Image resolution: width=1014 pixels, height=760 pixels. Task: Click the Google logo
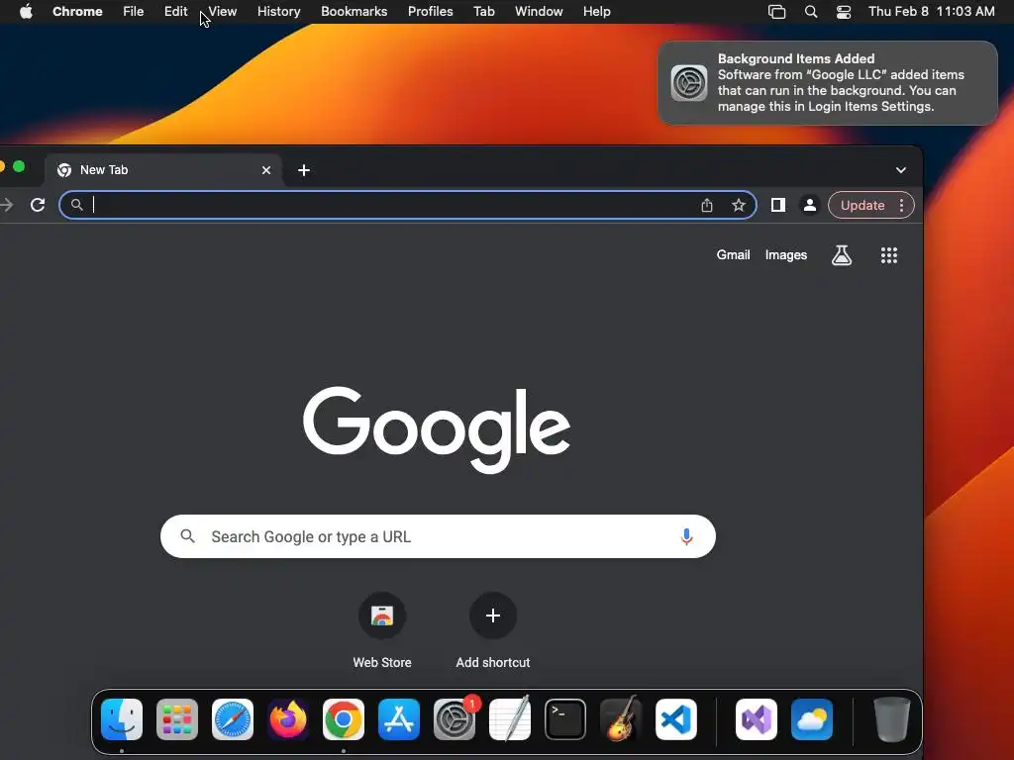coord(437,429)
